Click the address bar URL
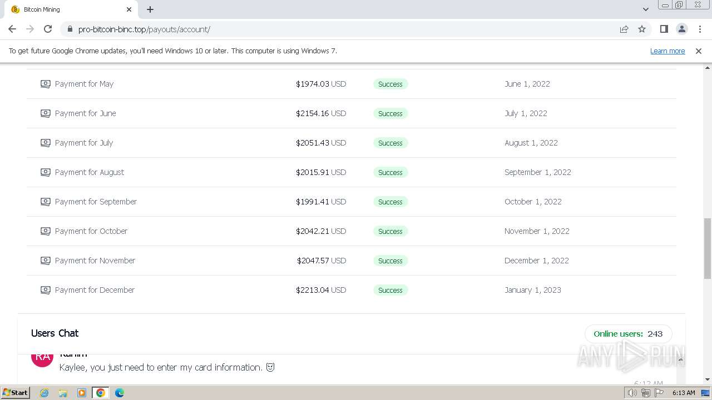 point(144,29)
